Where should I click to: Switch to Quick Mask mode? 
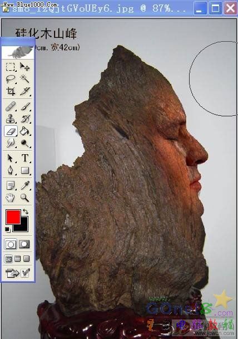[x=24, y=244]
